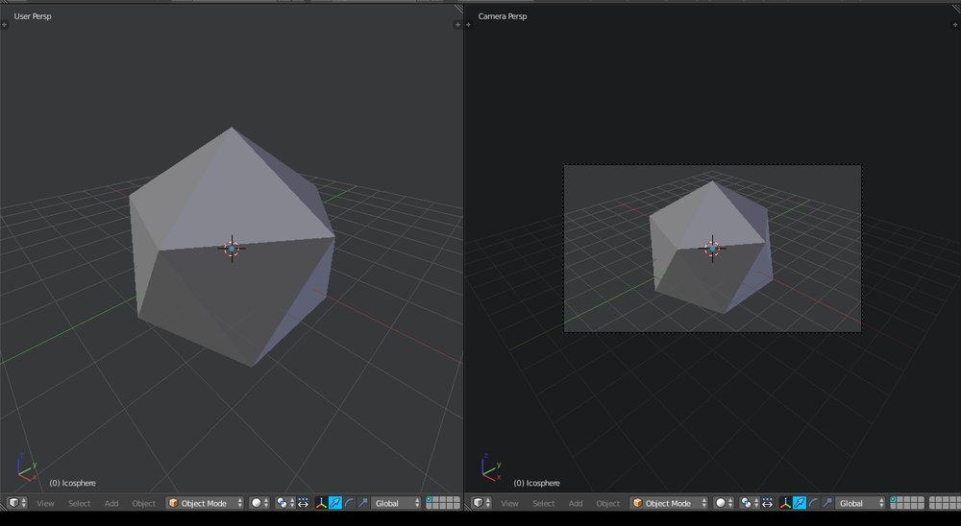Select scale manipulator icon in left viewport
This screenshot has height=526, width=961.
pyautogui.click(x=363, y=503)
